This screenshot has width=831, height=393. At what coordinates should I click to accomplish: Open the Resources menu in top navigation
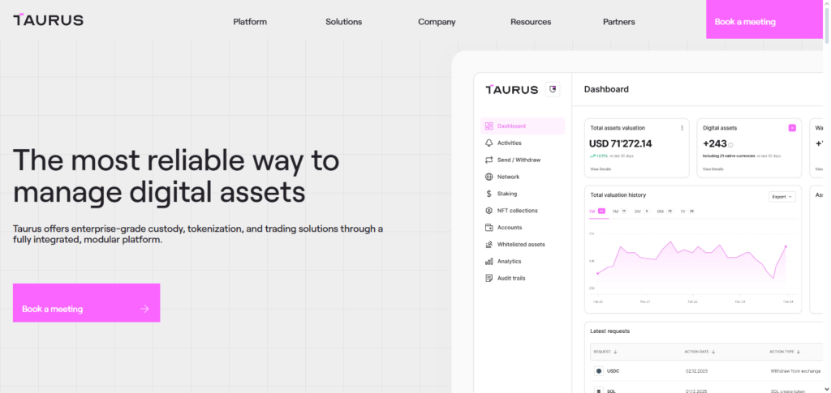click(x=531, y=22)
